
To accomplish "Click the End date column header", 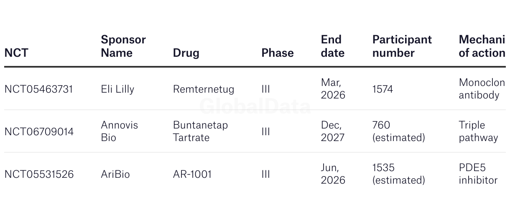I will tap(333, 46).
